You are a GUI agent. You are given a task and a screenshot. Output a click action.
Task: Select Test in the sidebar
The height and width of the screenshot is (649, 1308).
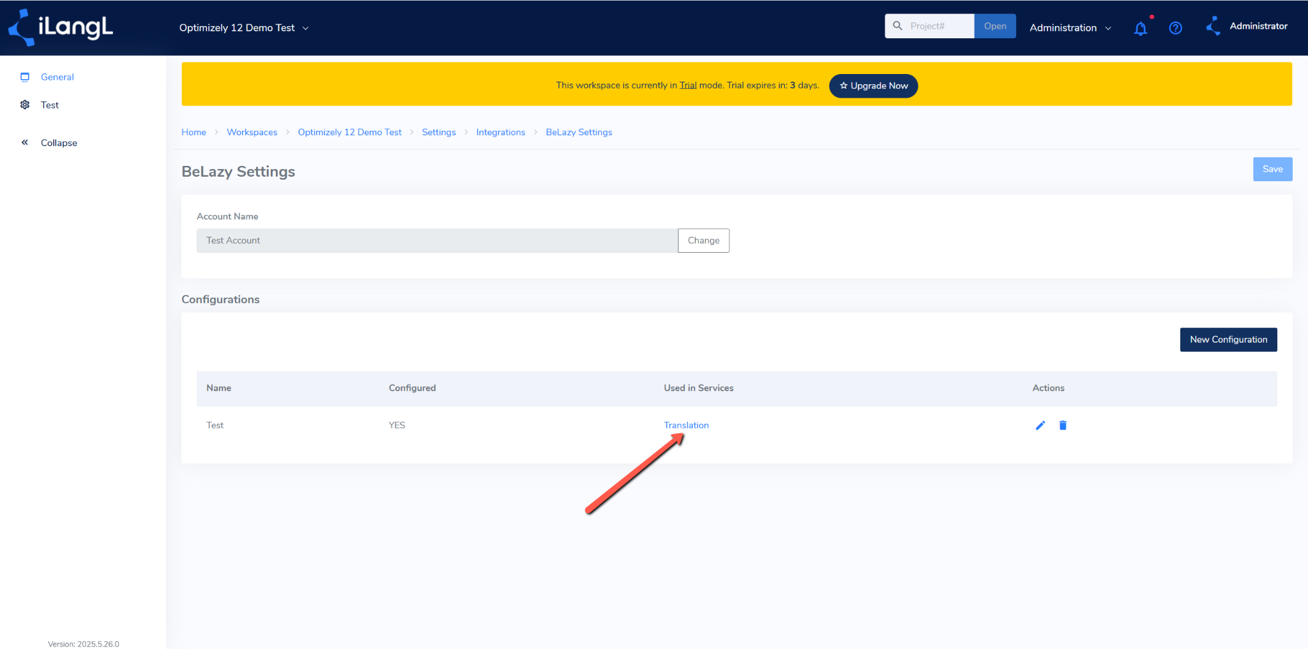coord(50,105)
